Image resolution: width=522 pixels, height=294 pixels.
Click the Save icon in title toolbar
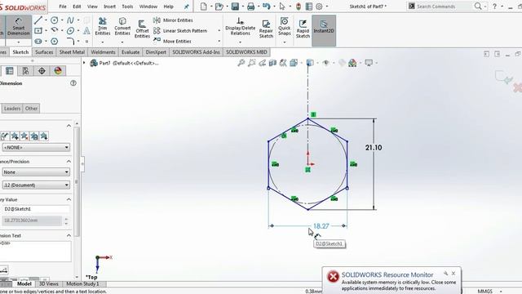[235, 7]
